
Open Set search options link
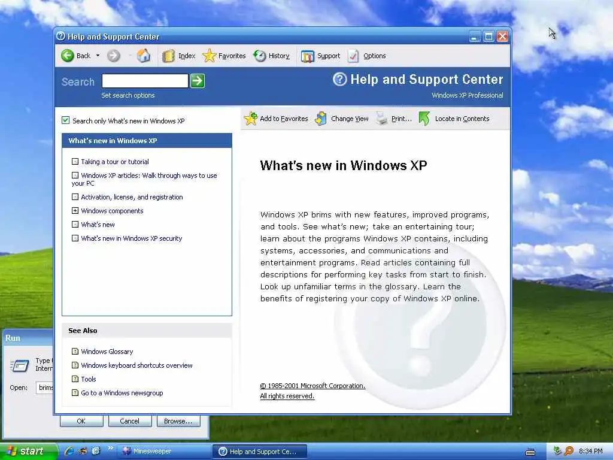click(128, 95)
